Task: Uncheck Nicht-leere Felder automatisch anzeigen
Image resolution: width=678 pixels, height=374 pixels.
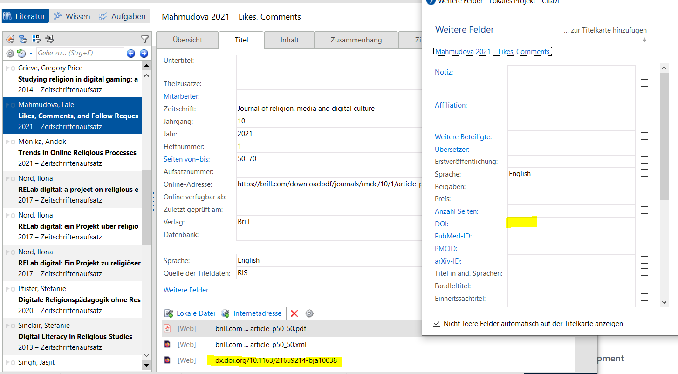Action: [x=437, y=323]
